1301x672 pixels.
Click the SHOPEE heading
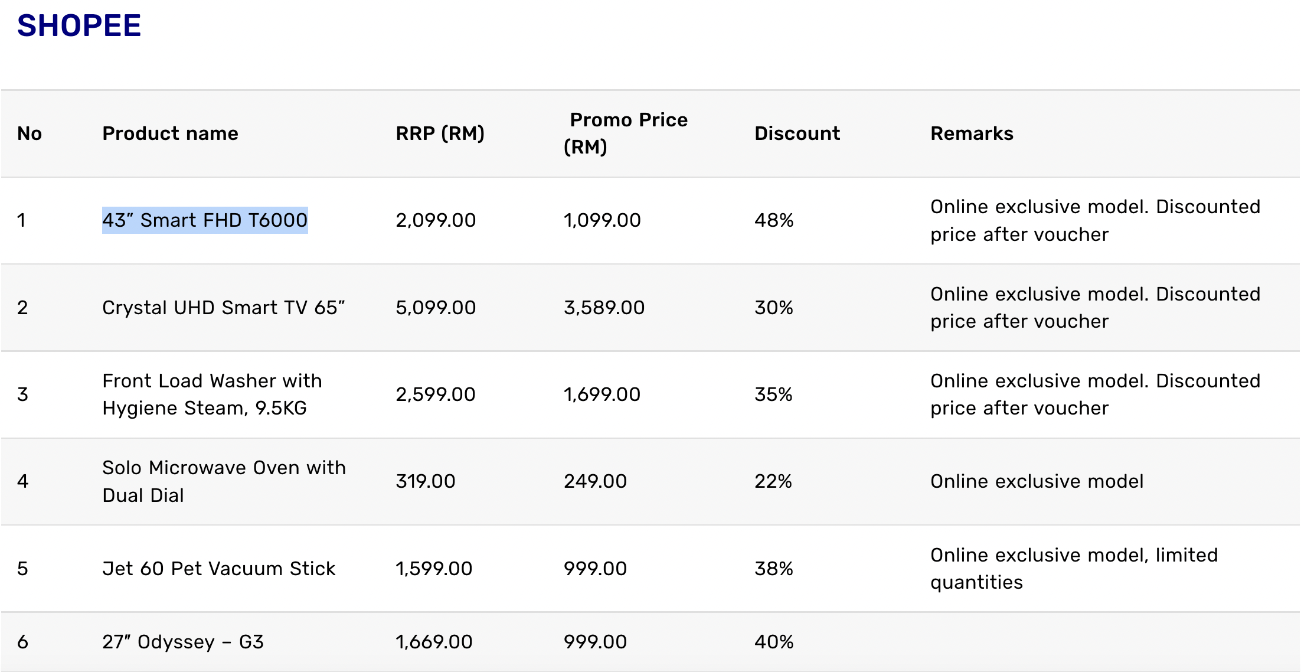[x=79, y=26]
